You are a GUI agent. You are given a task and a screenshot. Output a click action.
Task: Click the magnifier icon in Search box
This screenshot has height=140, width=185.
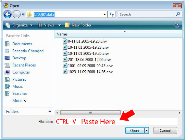[178, 14]
